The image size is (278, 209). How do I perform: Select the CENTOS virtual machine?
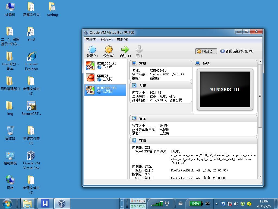[105, 78]
